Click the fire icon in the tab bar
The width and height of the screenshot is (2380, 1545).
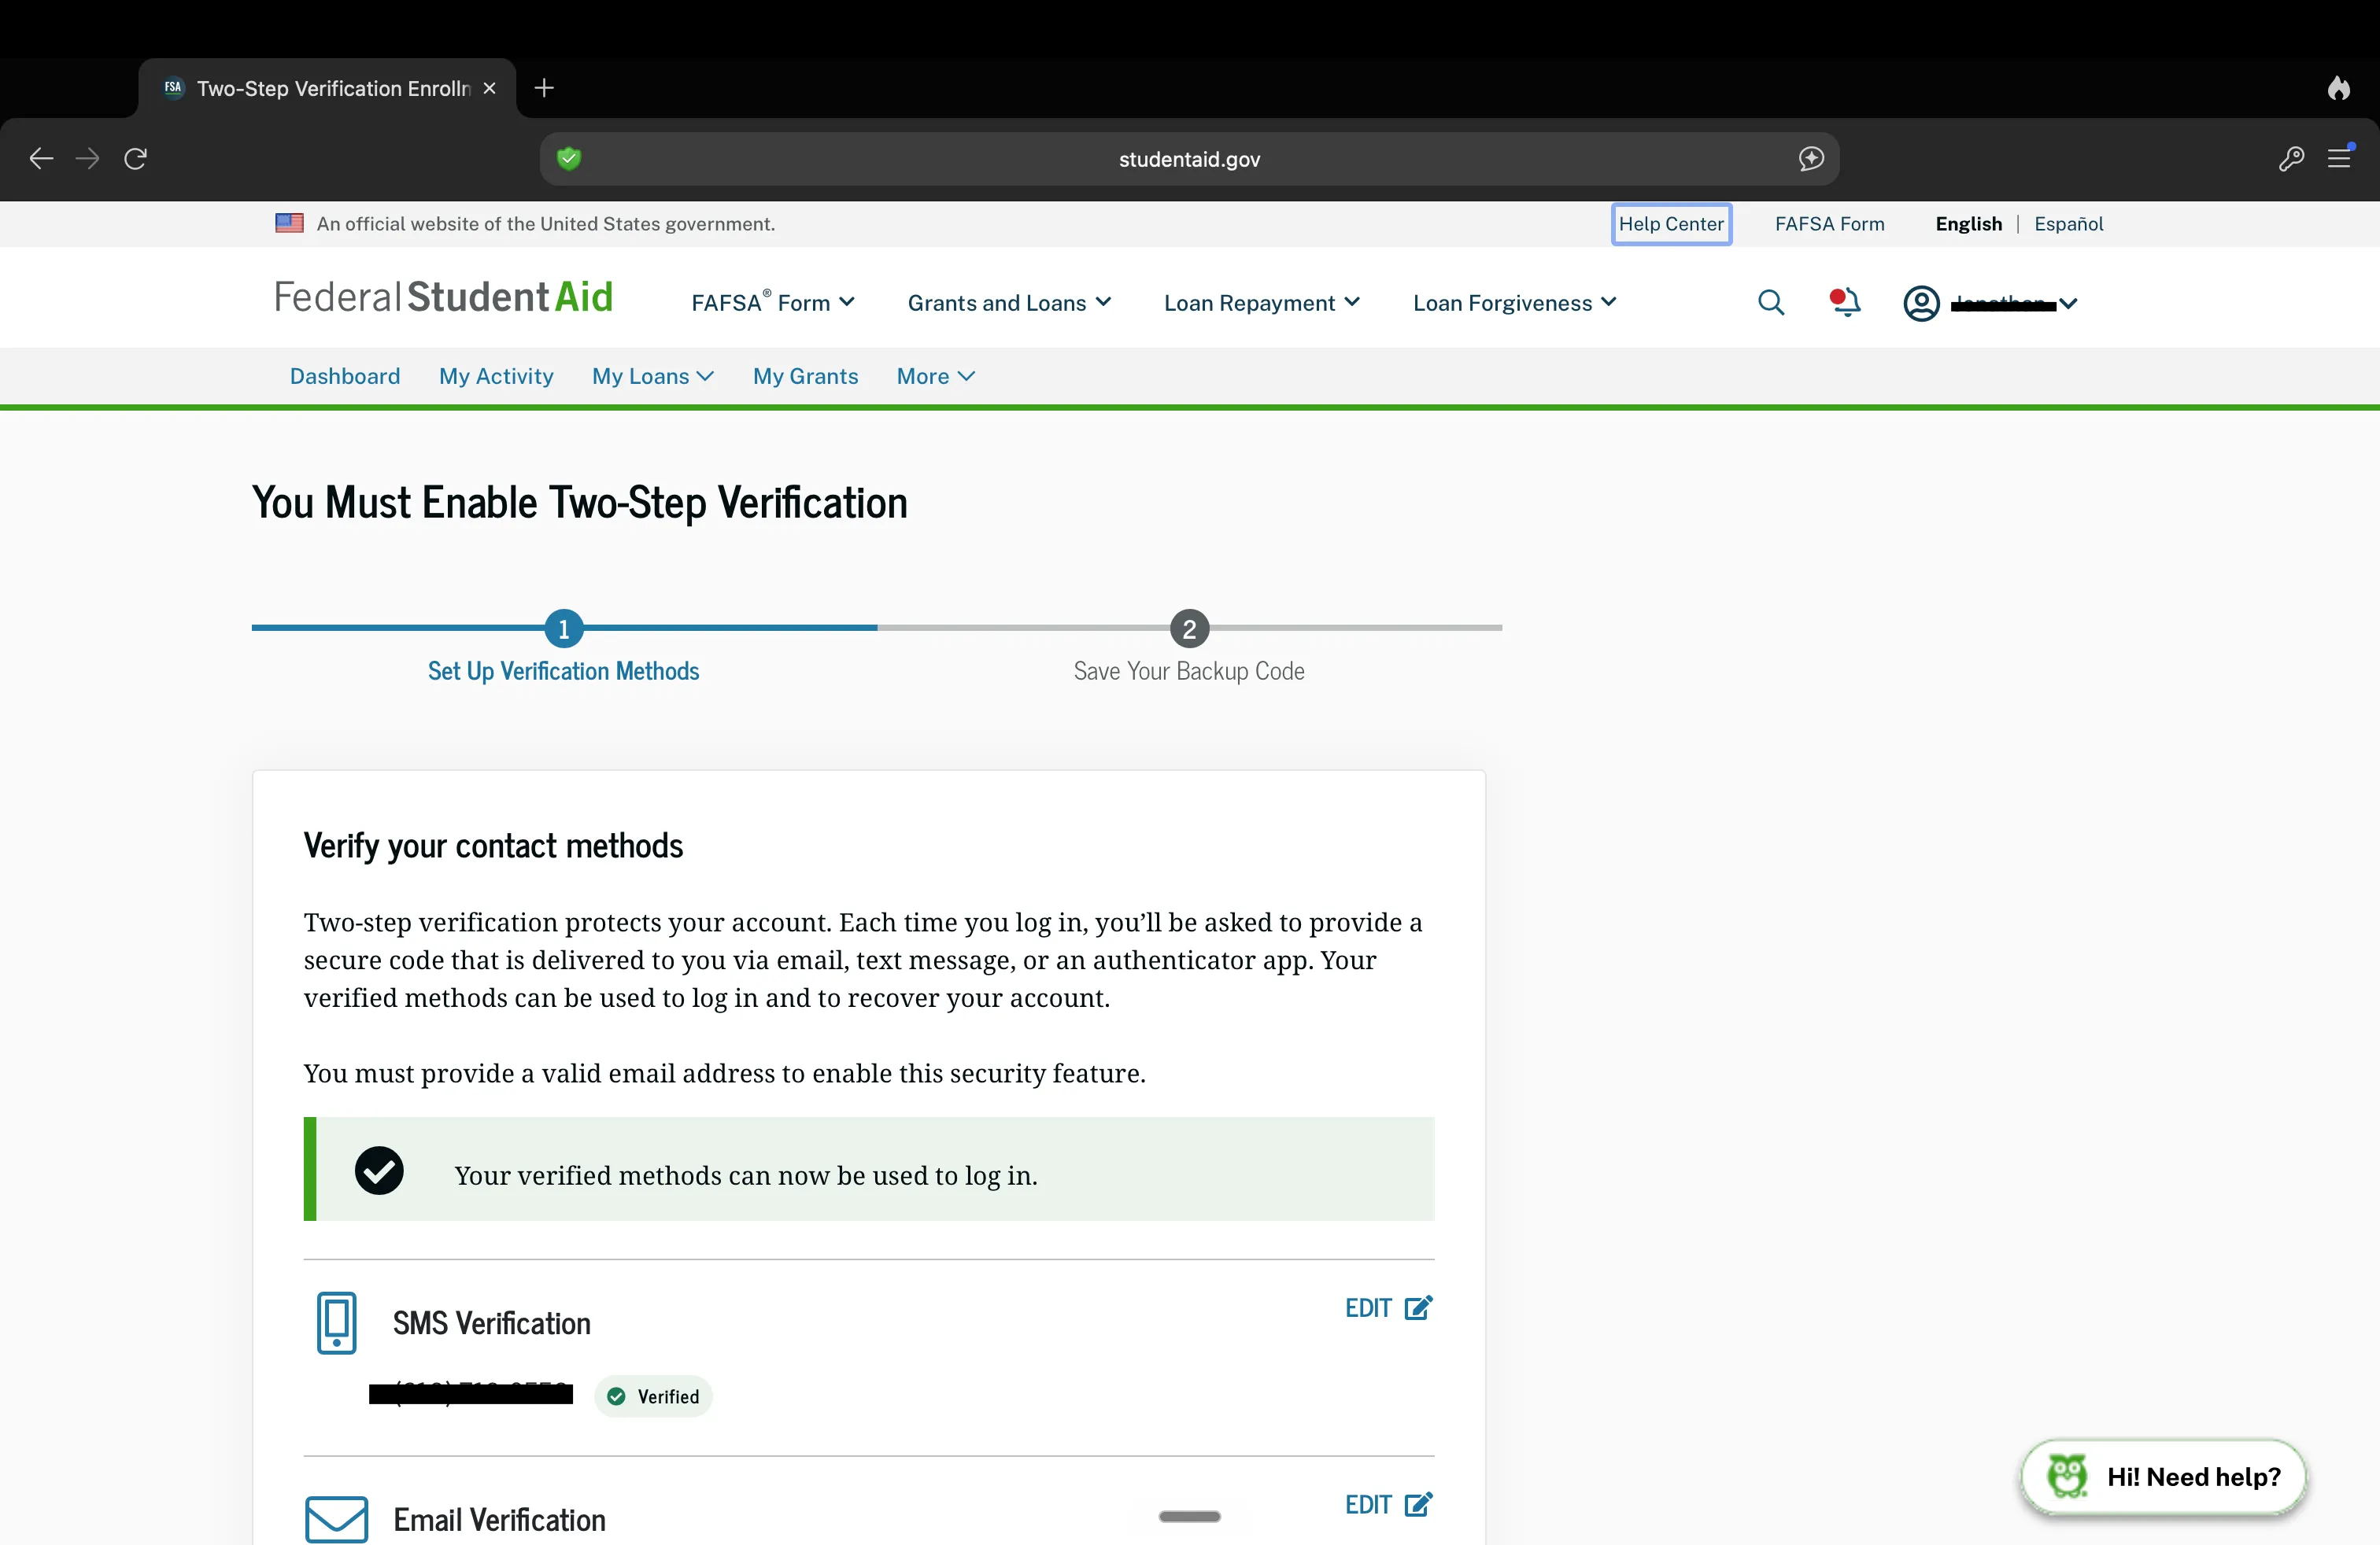2338,88
